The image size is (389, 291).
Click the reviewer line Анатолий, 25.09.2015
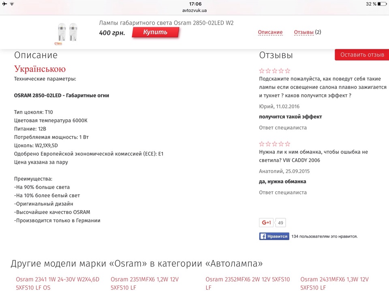point(284,171)
